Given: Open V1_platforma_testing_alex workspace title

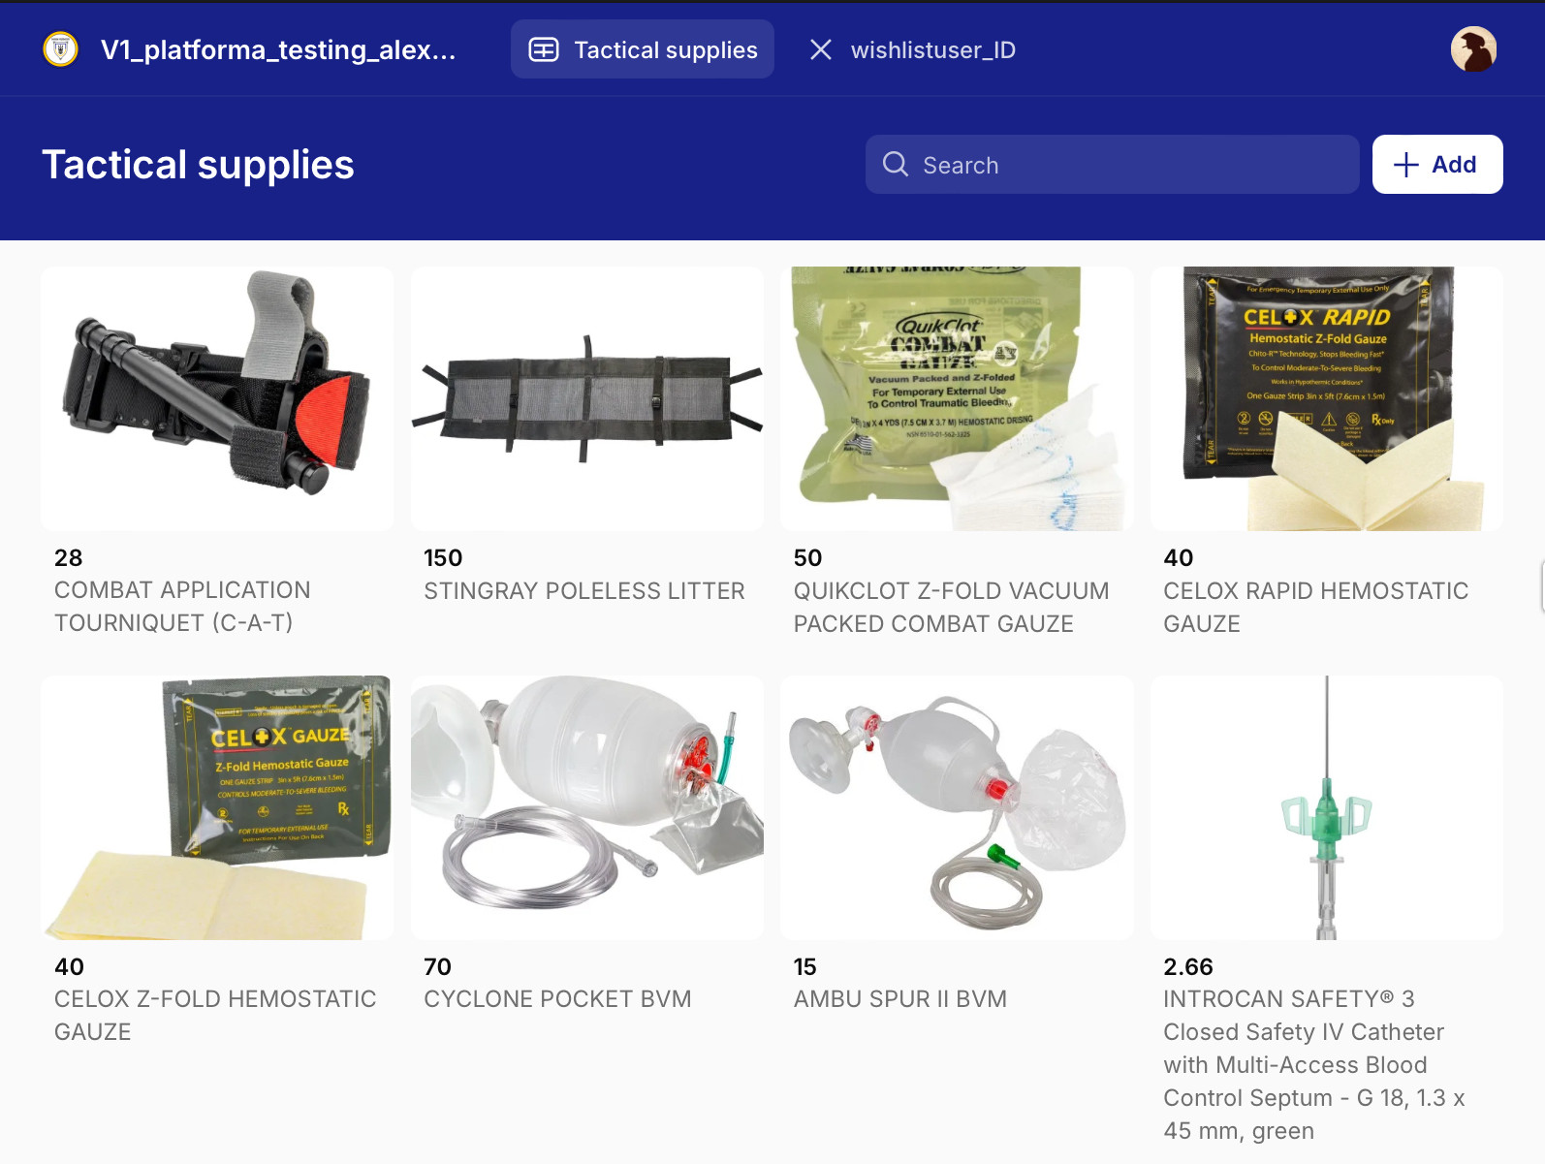Looking at the screenshot, I should click(278, 49).
